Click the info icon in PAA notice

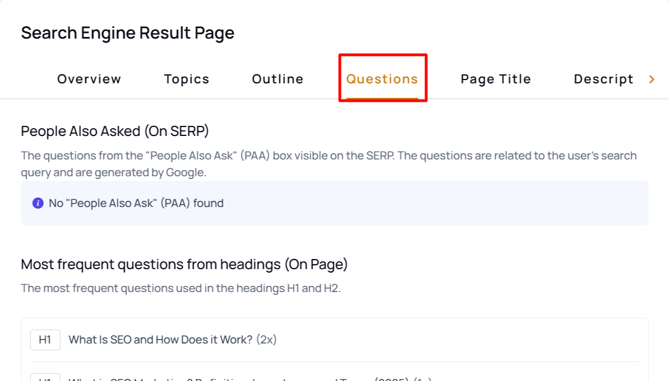(38, 203)
